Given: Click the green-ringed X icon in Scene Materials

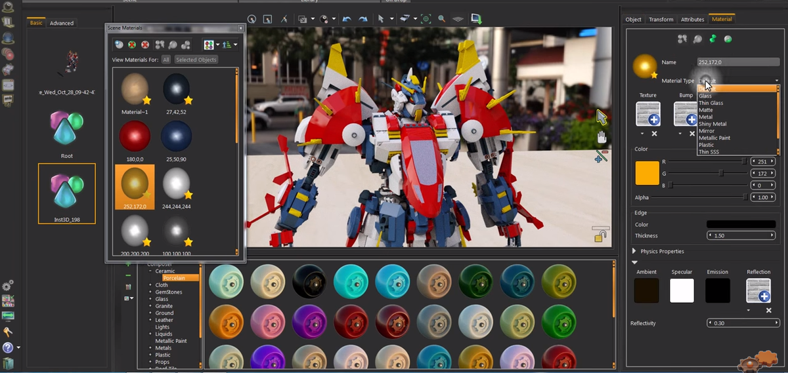Looking at the screenshot, I should tap(132, 45).
